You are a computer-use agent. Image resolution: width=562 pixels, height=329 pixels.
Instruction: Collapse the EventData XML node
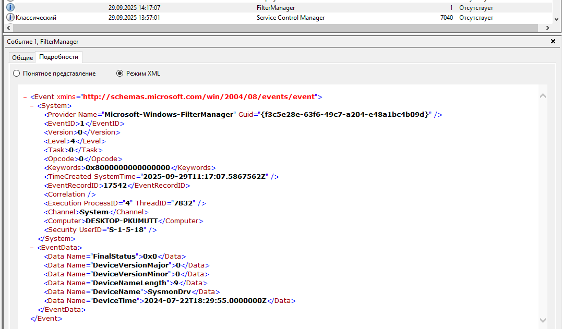point(32,248)
